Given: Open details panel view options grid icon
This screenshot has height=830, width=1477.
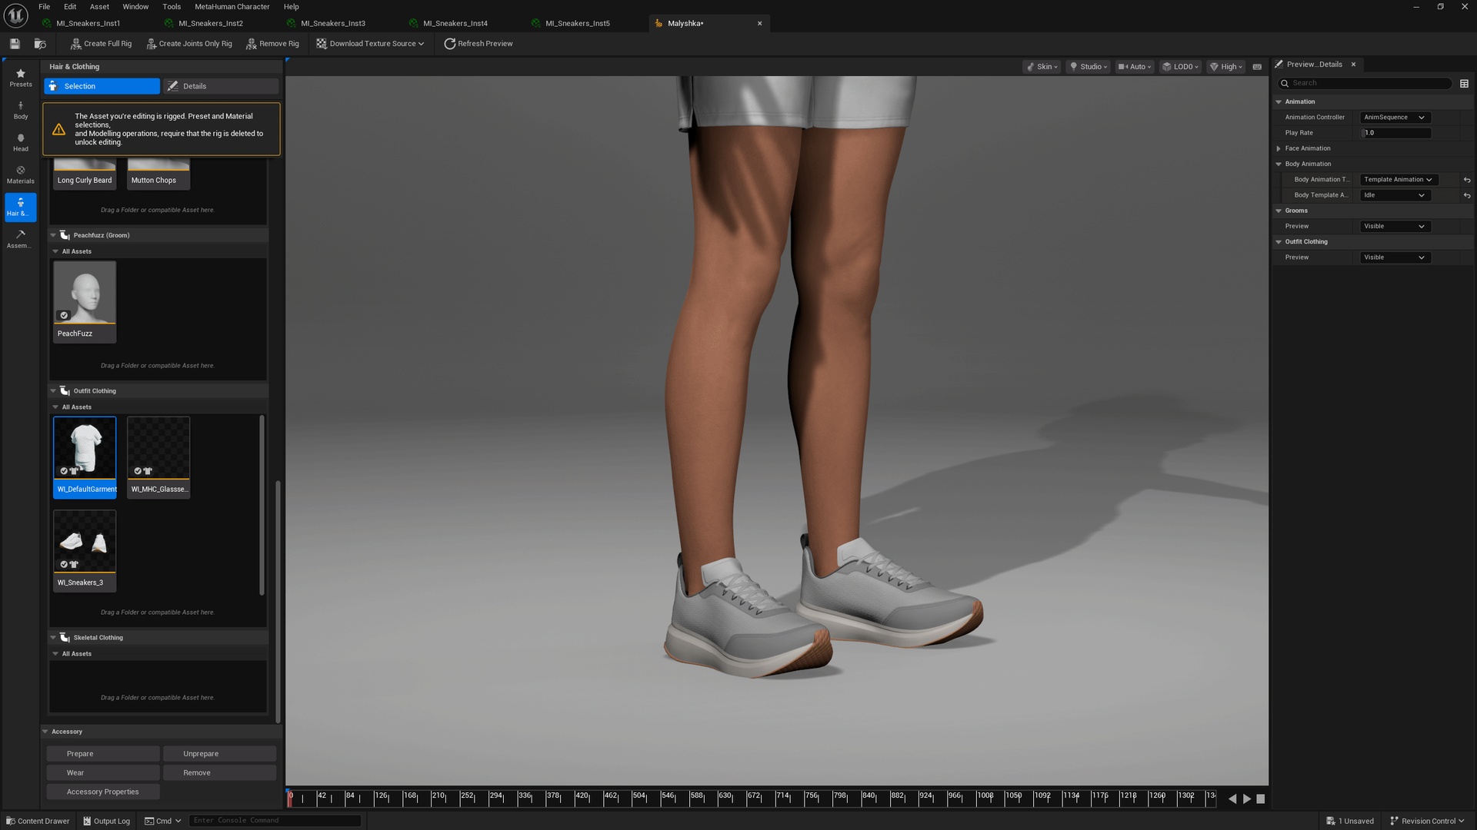Looking at the screenshot, I should (x=1464, y=83).
